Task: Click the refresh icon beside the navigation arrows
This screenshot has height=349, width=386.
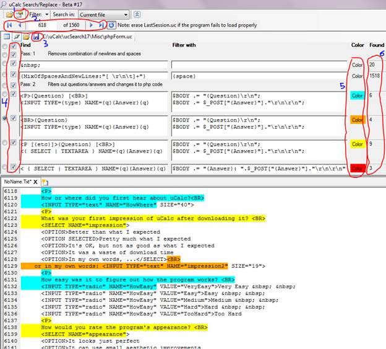Action: (112, 25)
